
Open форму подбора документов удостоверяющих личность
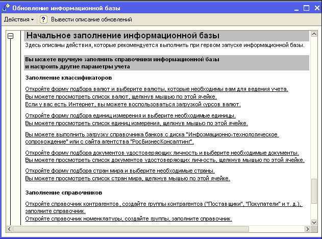coord(162,153)
